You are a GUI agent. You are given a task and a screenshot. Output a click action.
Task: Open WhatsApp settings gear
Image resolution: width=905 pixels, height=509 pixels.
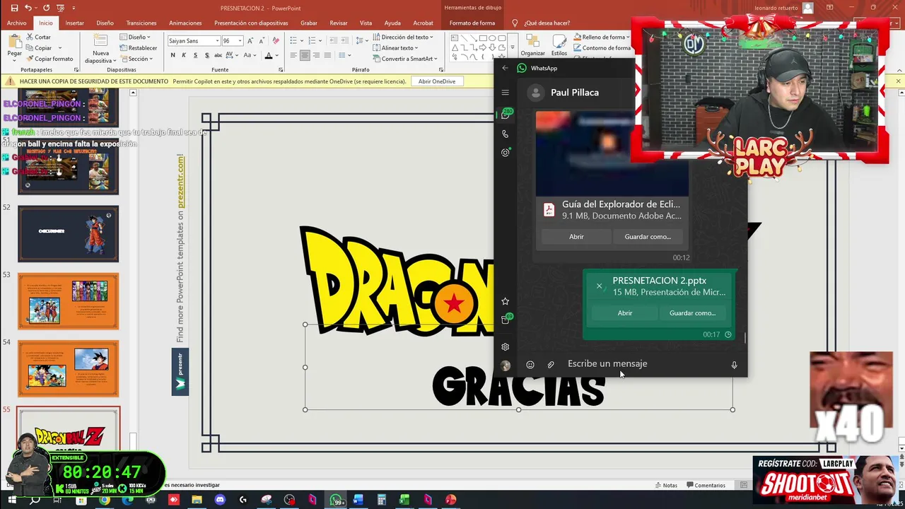505,347
